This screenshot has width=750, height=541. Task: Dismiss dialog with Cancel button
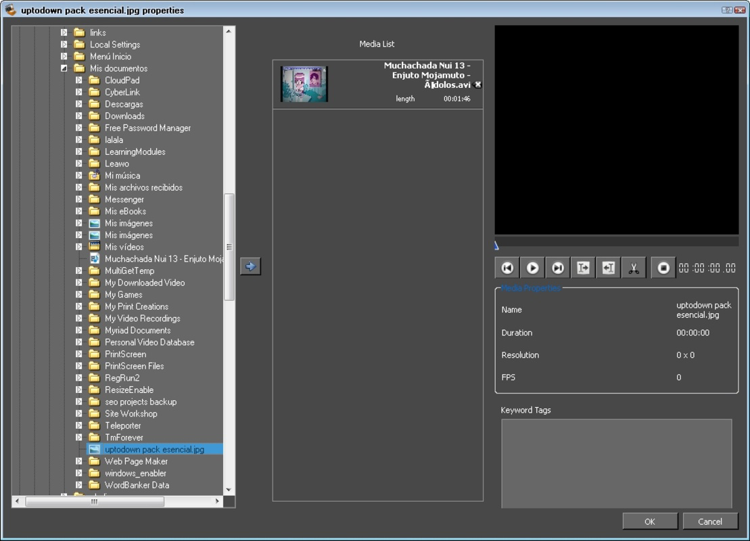(710, 521)
